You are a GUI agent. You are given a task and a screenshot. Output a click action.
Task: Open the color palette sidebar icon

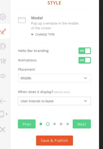3,46
